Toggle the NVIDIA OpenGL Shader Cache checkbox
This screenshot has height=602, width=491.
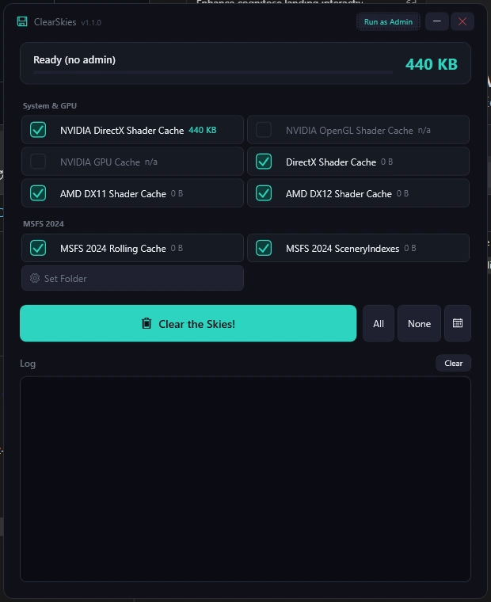coord(264,130)
